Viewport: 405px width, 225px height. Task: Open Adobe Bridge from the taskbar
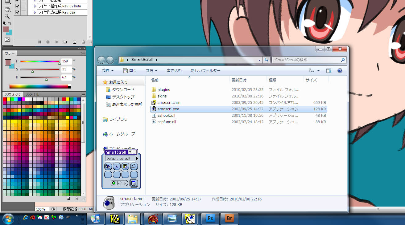tap(229, 219)
